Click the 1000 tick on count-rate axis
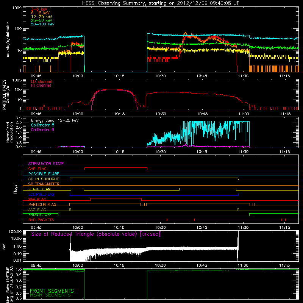 click(x=17, y=8)
